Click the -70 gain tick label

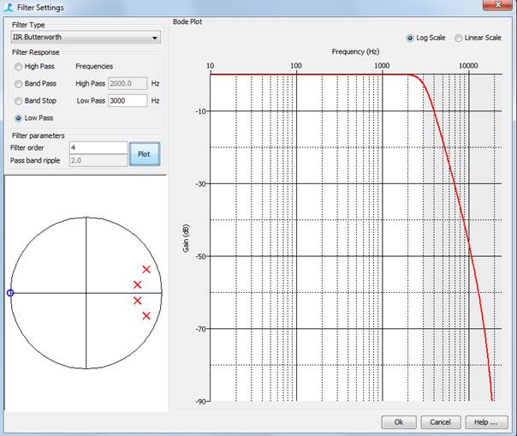point(200,329)
